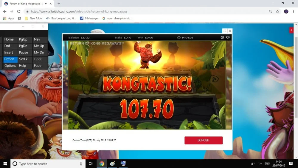Click the Options key

(10, 66)
